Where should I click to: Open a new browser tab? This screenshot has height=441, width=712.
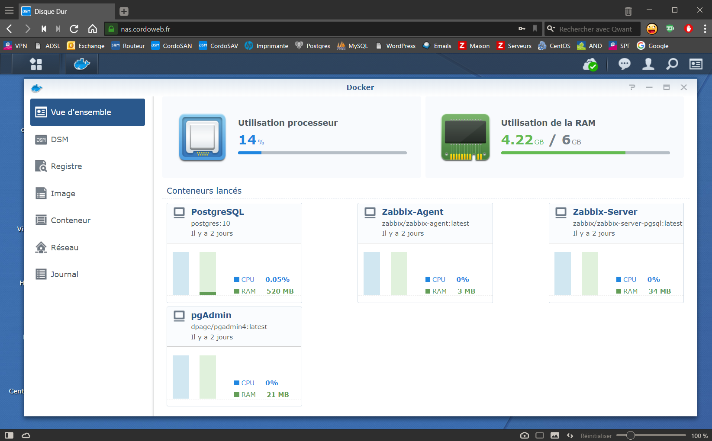point(124,12)
